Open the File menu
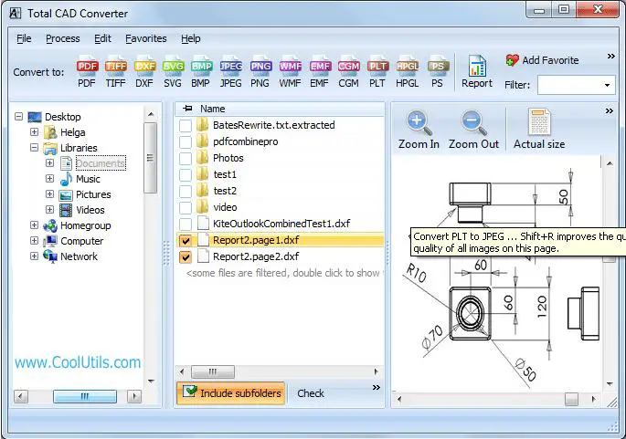The image size is (626, 439). [24, 38]
